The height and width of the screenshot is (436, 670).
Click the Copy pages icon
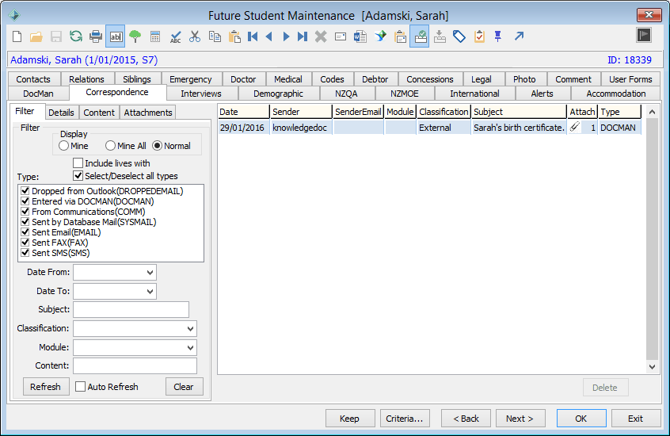click(215, 36)
